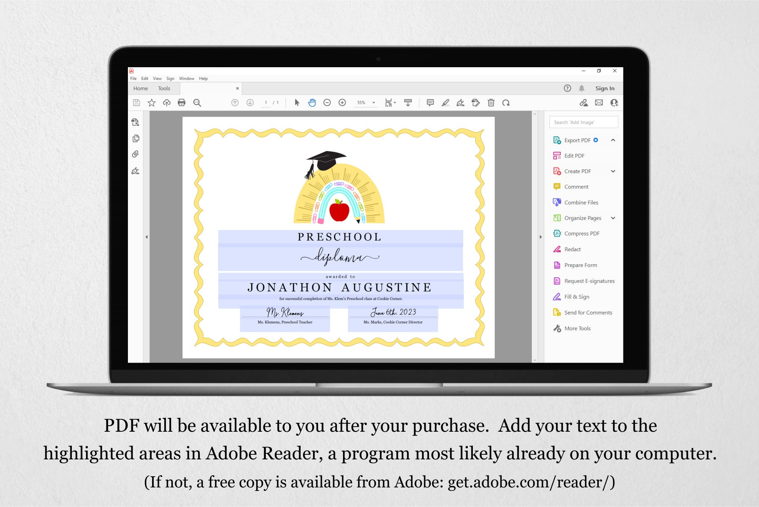Select the Hand tool in the toolbar

312,103
